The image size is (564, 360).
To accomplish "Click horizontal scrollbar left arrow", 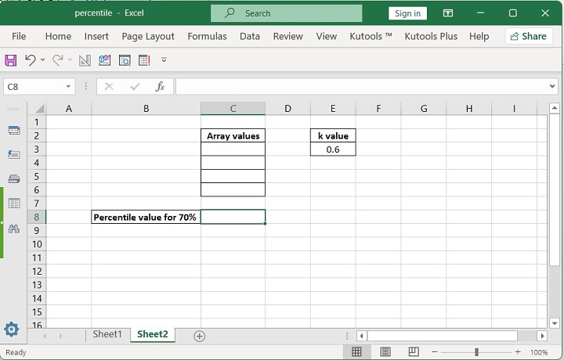I will (361, 336).
